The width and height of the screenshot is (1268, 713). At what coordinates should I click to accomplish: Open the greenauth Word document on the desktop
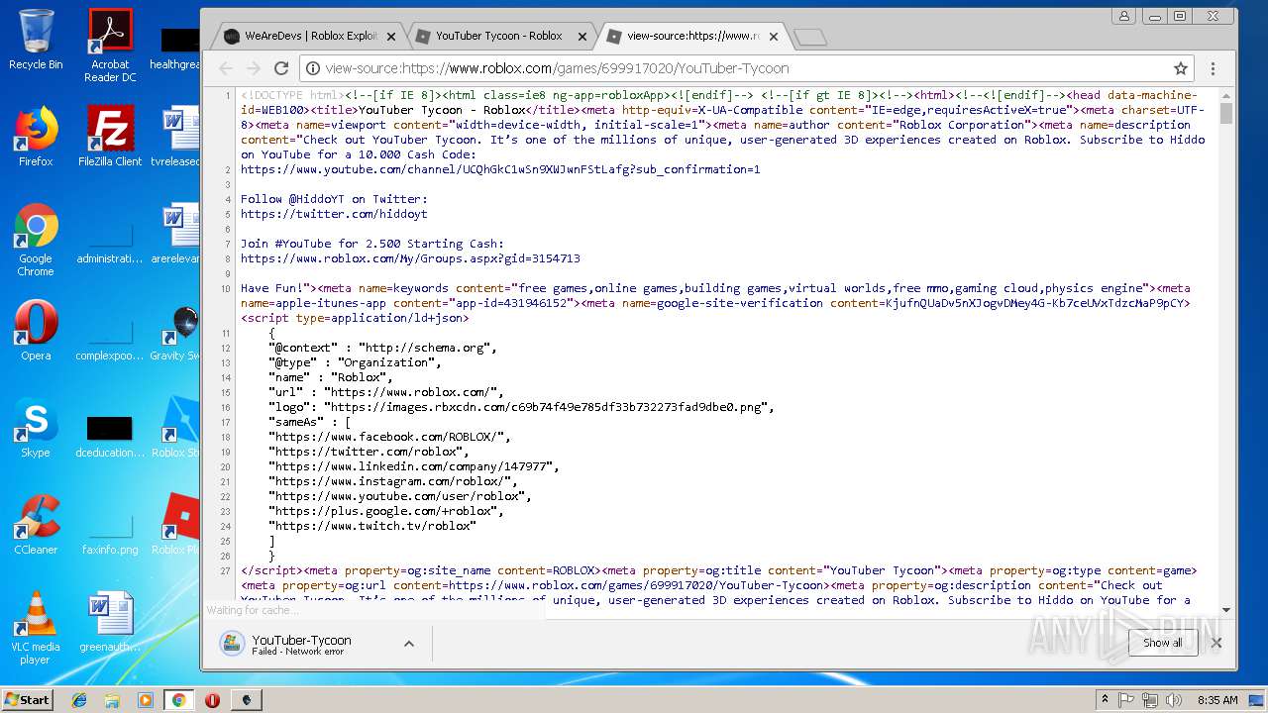[110, 622]
